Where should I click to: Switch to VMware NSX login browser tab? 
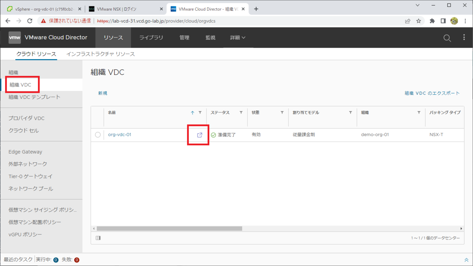[x=125, y=9]
